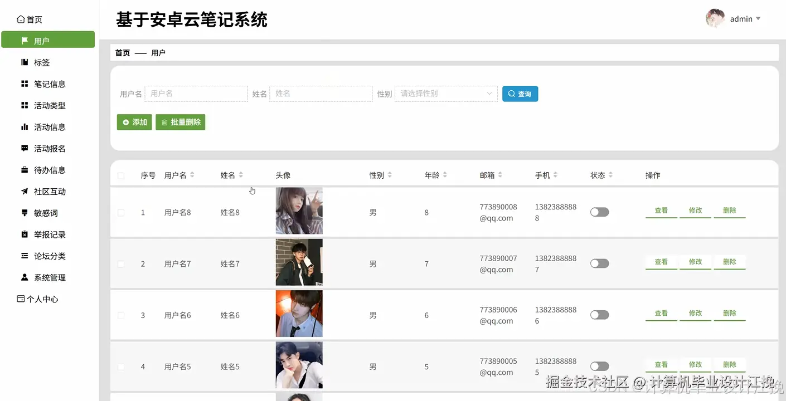Tick the select-all checkbox in table header
The height and width of the screenshot is (401, 786).
[121, 175]
